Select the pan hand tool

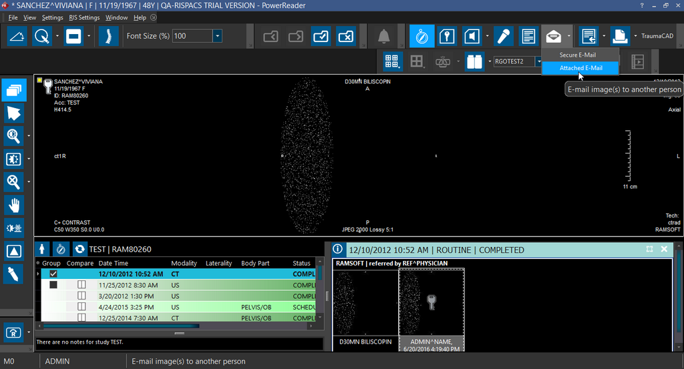[x=14, y=204]
